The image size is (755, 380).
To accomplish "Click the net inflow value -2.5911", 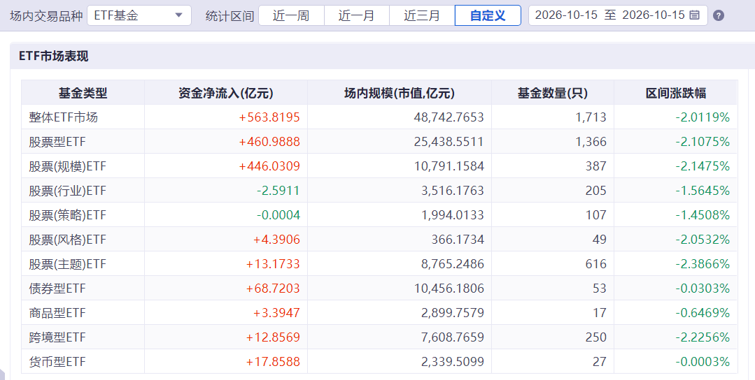I will pos(278,191).
